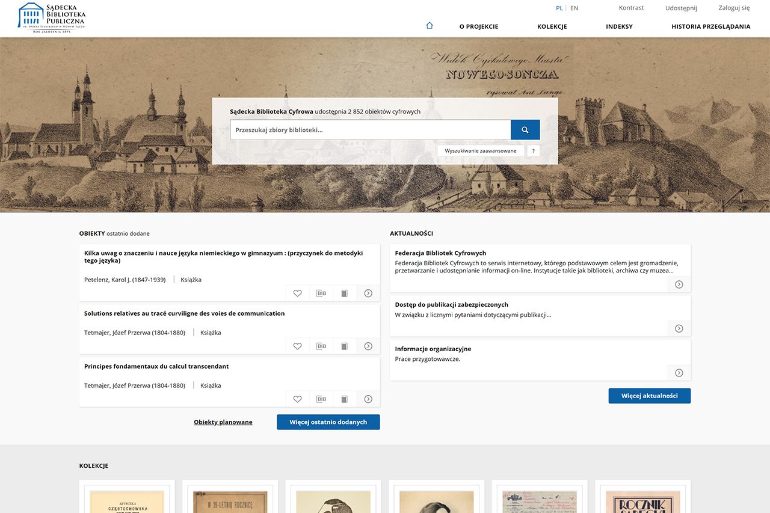Screen dimensions: 770x513
Task: Focus the Przeszukaj zbiory biblioteki search field
Action: [x=370, y=130]
